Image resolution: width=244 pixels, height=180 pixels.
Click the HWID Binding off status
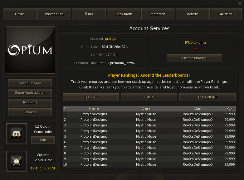coord(195,50)
